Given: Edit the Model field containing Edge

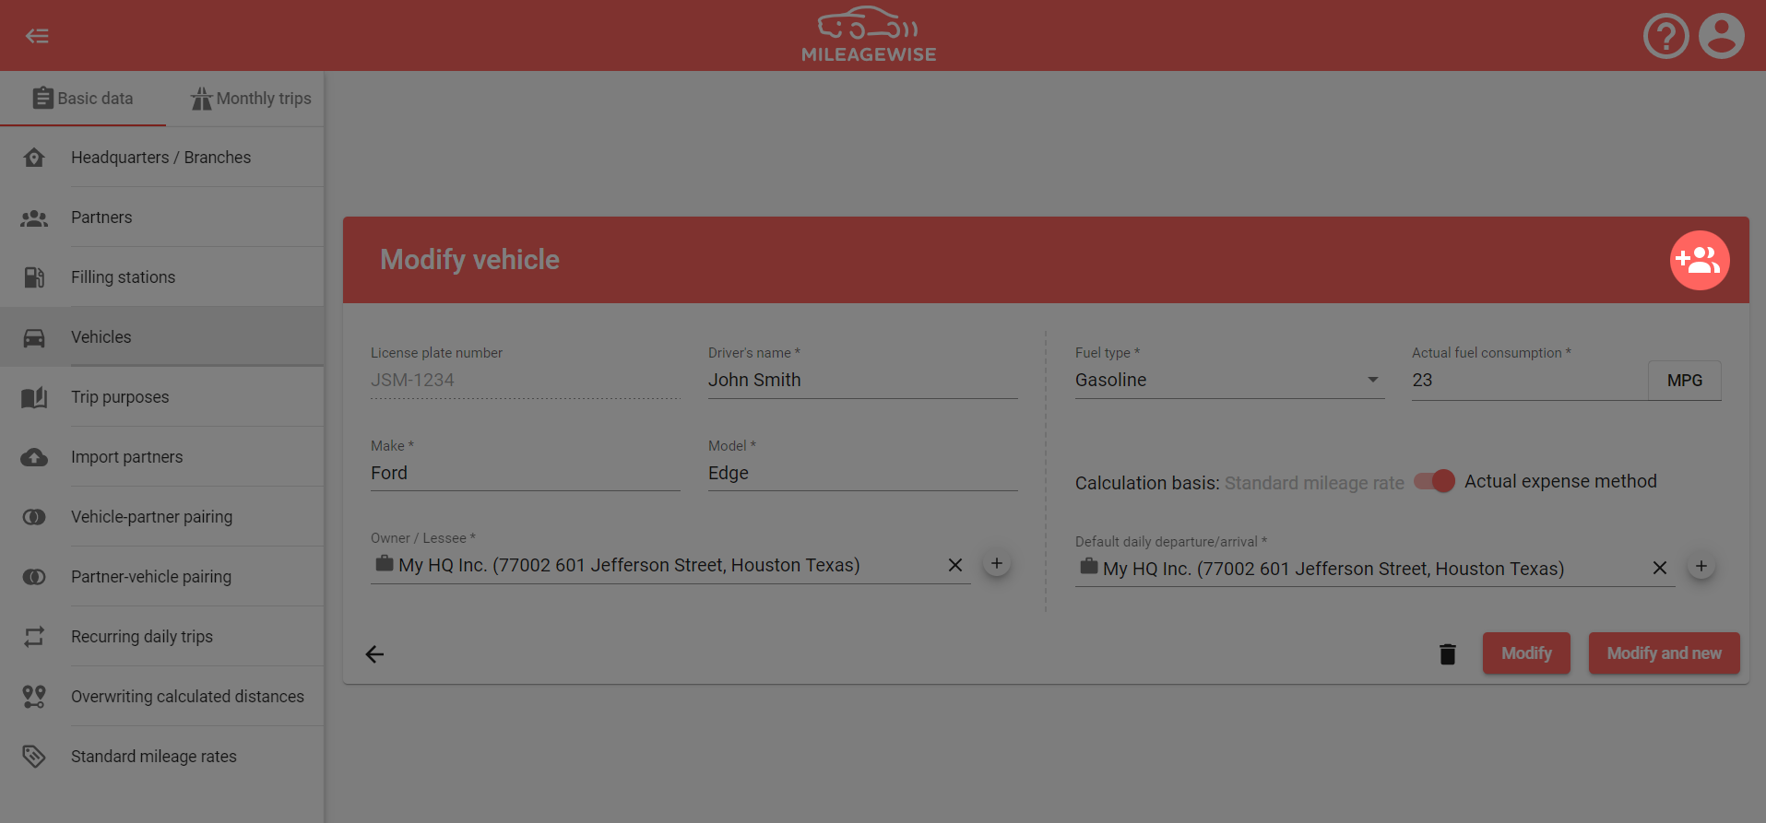Looking at the screenshot, I should pos(862,473).
